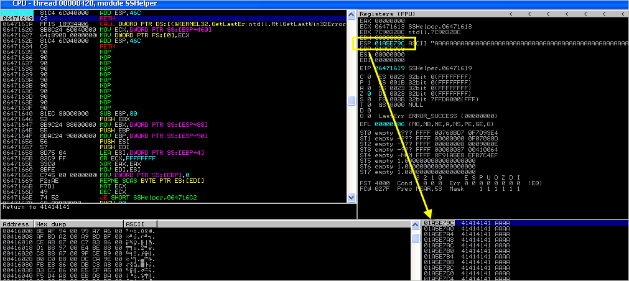Screen dimensions: 629x281
Task: Click scroll-up arrow in disassembly pane
Action: coord(352,14)
